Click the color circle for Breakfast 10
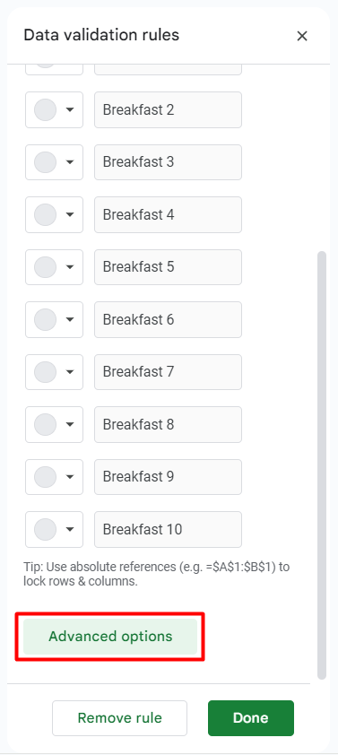The height and width of the screenshot is (755, 338). point(45,530)
